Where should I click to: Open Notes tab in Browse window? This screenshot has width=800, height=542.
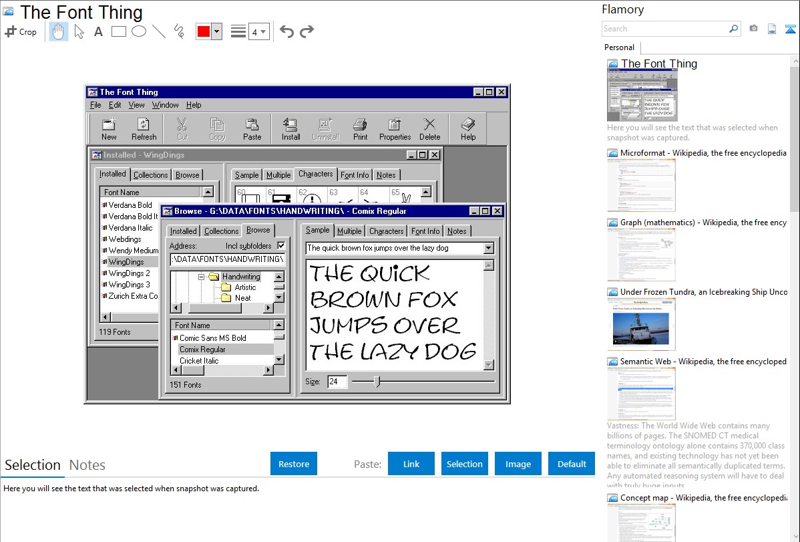click(x=457, y=231)
